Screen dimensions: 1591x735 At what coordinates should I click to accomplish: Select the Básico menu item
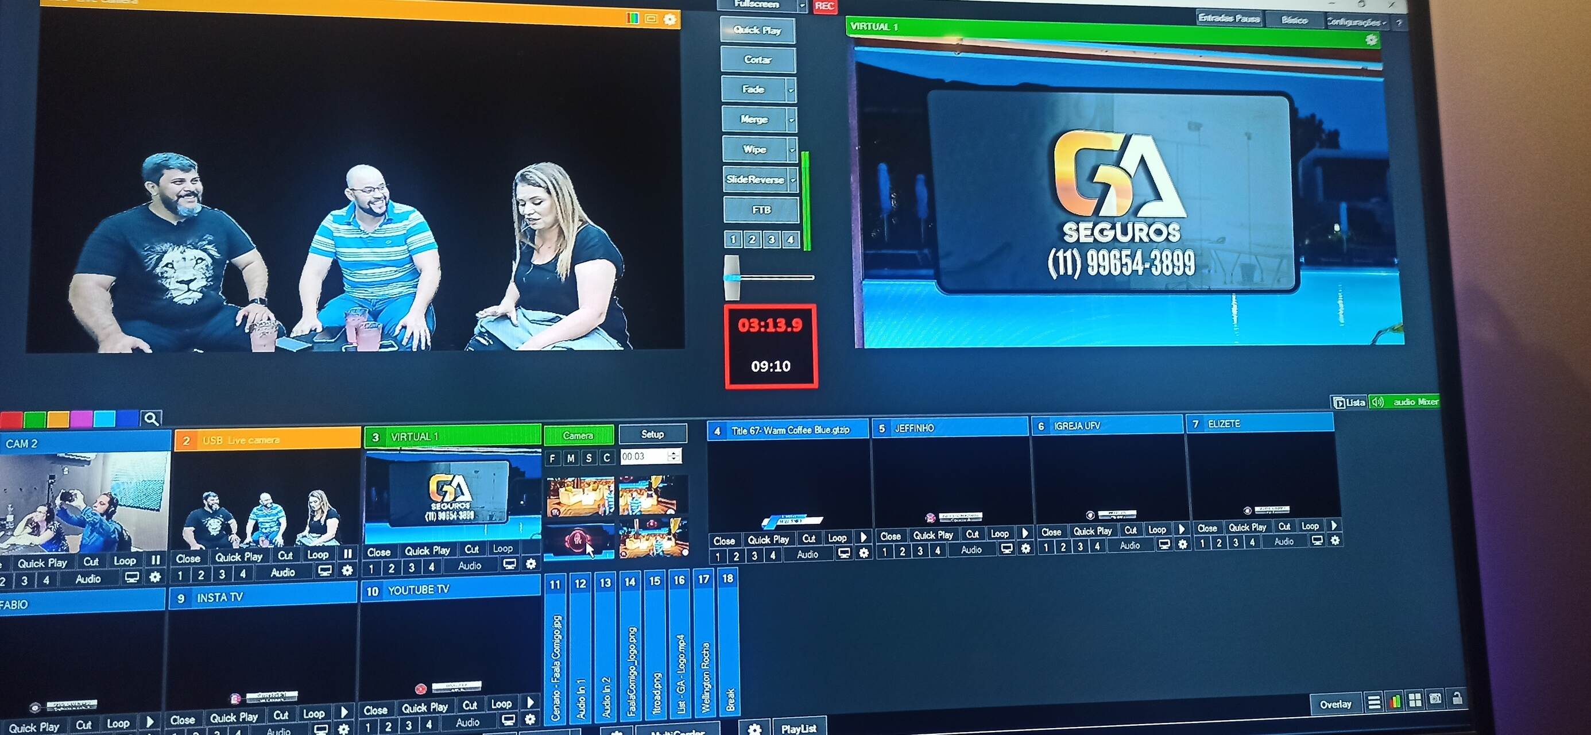click(x=1294, y=20)
